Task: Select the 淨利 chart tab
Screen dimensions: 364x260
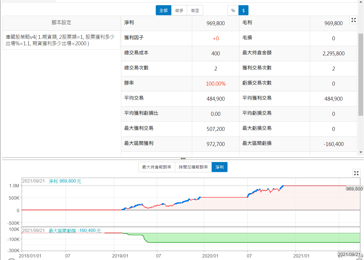Action: [219, 167]
